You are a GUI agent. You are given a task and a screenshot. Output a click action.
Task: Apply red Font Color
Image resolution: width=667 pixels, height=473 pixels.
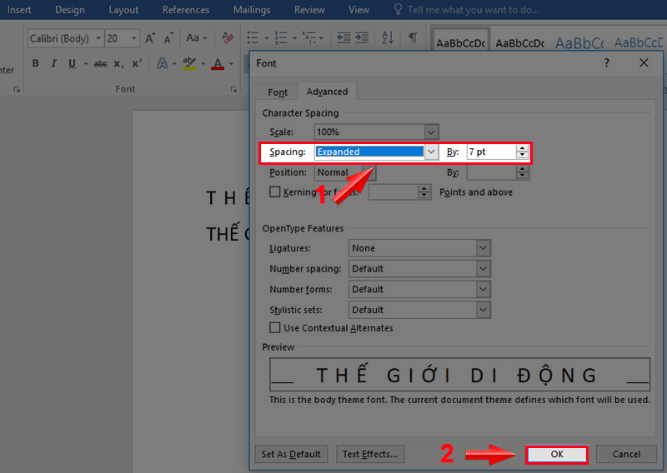click(218, 64)
